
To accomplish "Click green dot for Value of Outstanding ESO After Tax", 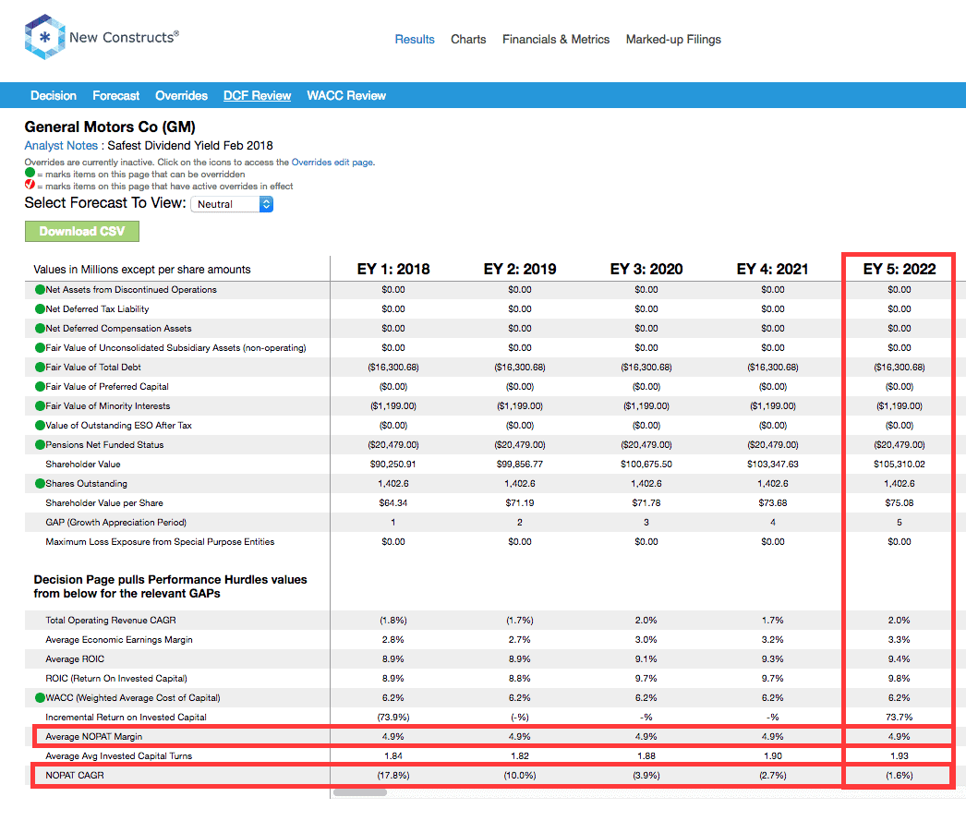I will tap(40, 426).
